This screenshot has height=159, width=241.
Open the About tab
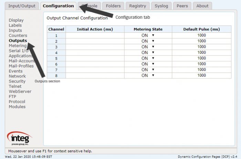(x=202, y=6)
